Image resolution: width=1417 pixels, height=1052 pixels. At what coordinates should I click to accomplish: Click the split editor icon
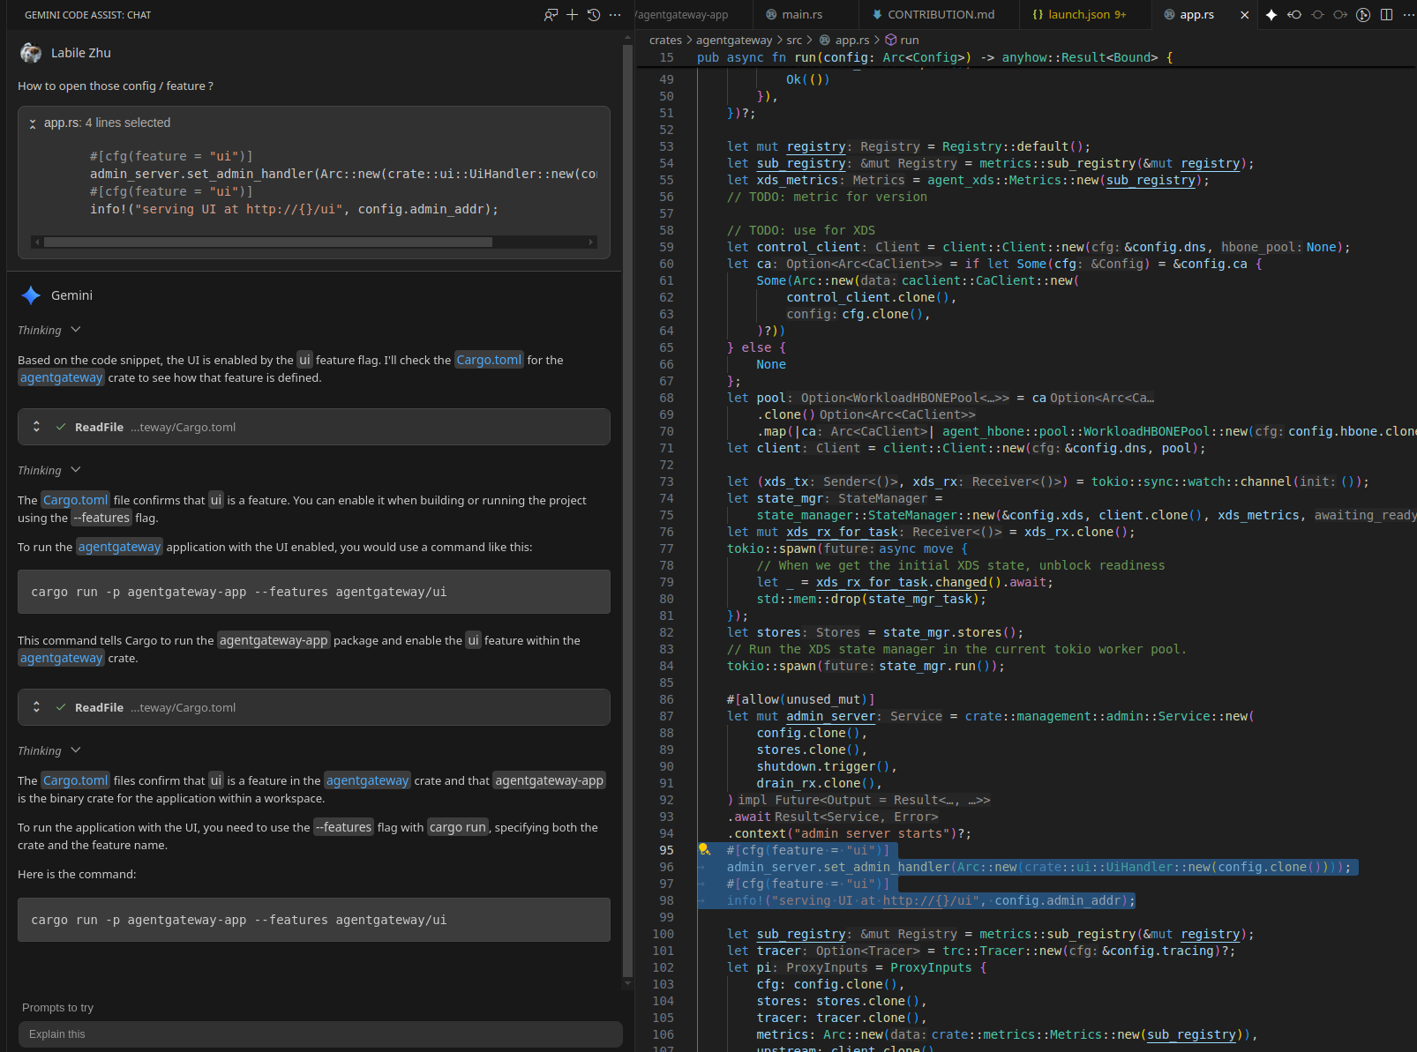coord(1386,15)
